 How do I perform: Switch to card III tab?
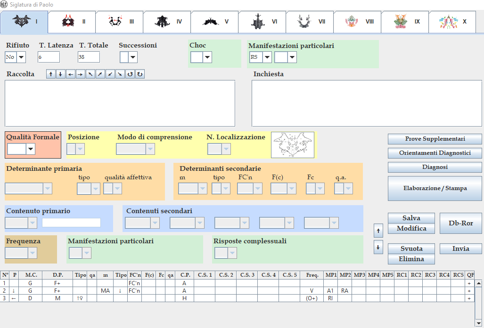pyautogui.click(x=119, y=22)
